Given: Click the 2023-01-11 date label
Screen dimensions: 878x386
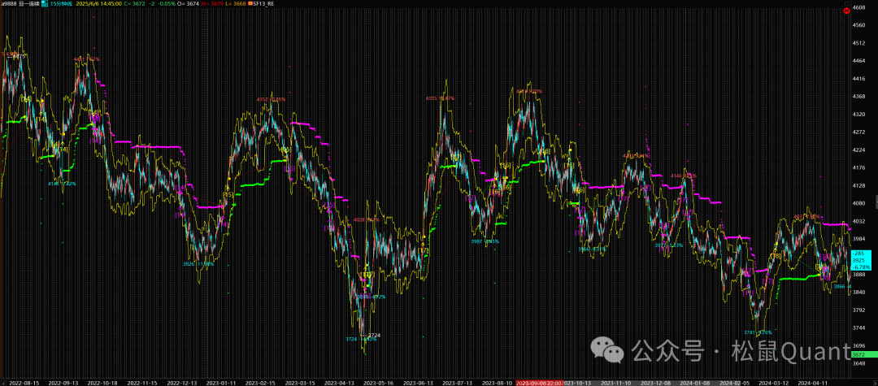Looking at the screenshot, I should tap(220, 381).
